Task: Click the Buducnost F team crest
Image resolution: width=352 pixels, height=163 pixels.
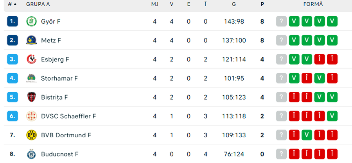Action: [31, 154]
